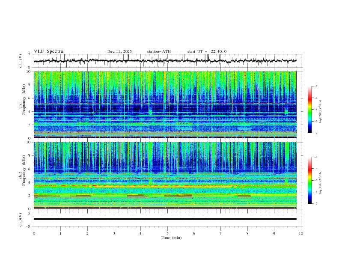The width and height of the screenshot is (339, 262).
Task: Click the "-3" tick on the ch.1 color bar
Action: (315, 86)
